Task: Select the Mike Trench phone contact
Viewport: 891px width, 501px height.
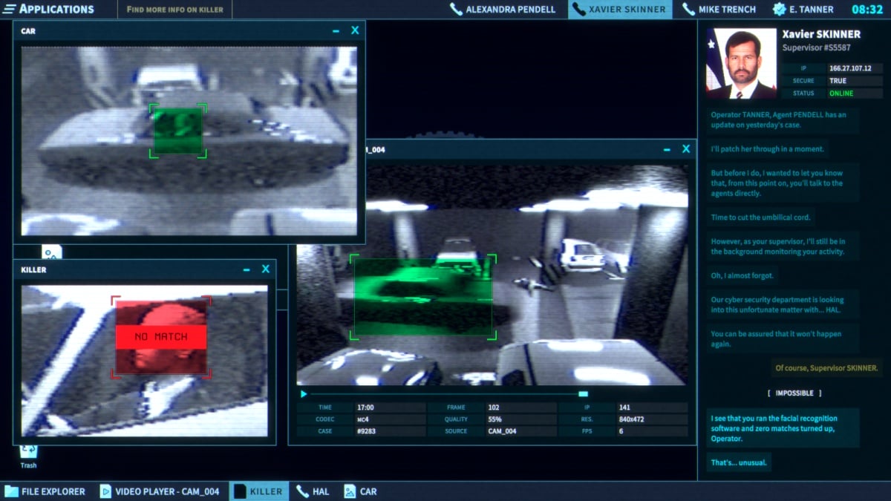Action: click(719, 10)
